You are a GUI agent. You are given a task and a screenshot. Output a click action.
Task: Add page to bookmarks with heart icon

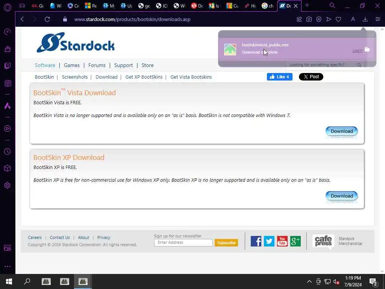click(338, 19)
